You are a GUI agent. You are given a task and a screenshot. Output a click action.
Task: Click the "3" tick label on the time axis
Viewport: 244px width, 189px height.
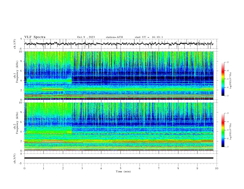click(x=82, y=168)
